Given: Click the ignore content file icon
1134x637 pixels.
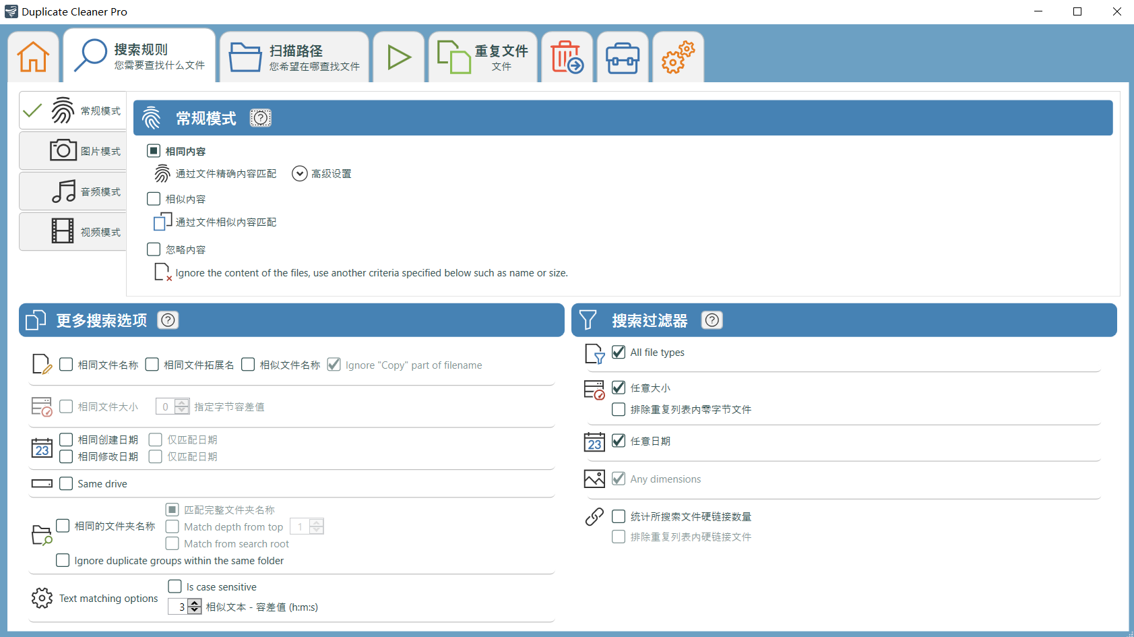Looking at the screenshot, I should click(162, 272).
